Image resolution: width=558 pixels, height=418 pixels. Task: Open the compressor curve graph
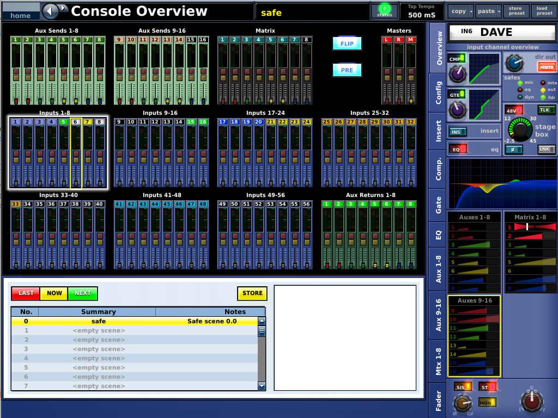tap(484, 69)
